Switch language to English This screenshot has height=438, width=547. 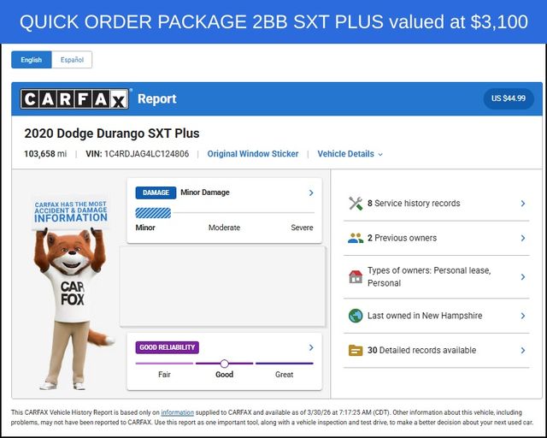coord(32,60)
